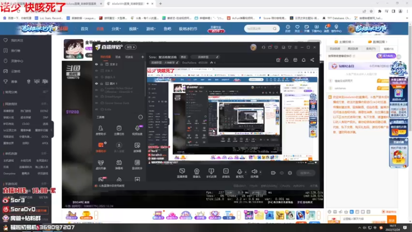Switch to the 贵宾(7) tab
Image resolution: width=412 pixels, height=232 pixels.
point(371,48)
